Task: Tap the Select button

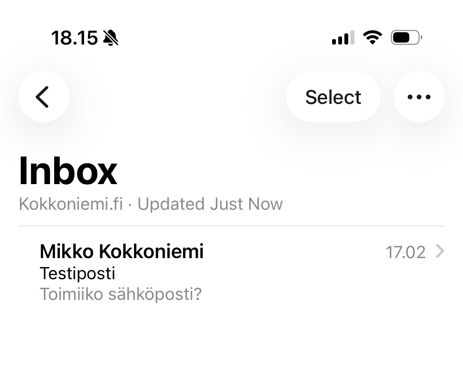Action: point(333,97)
